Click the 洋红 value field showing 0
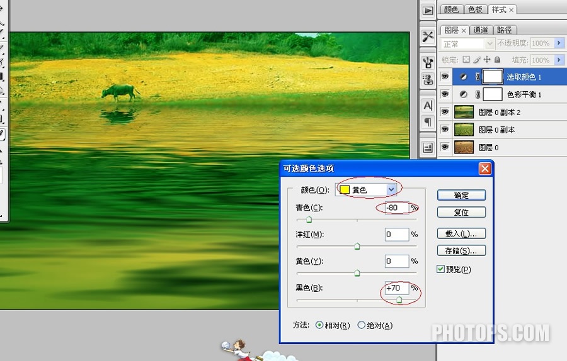The height and width of the screenshot is (361, 567). 397,235
